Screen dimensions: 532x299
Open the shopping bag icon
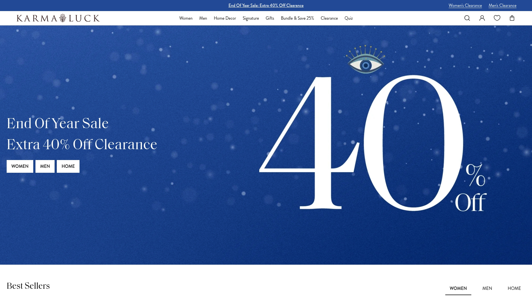click(x=512, y=18)
